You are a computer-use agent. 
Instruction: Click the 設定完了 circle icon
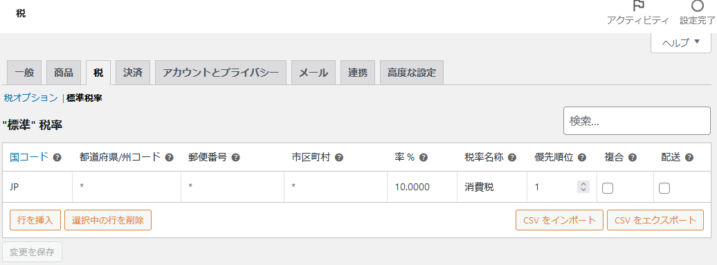click(698, 6)
